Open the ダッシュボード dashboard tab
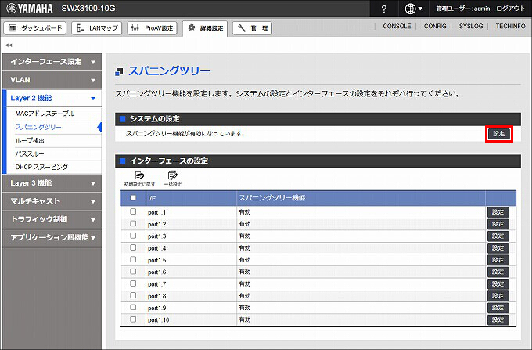Screen dimensions: 532x350 (36, 28)
